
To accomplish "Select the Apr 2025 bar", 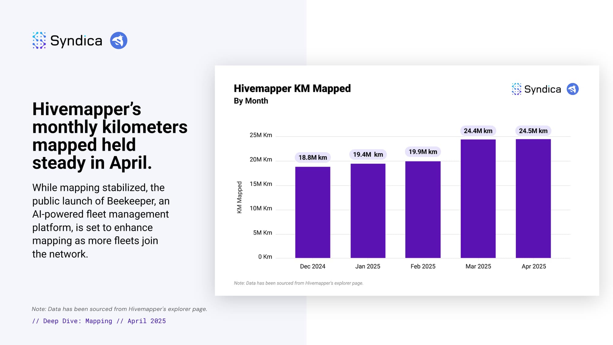I will click(533, 198).
